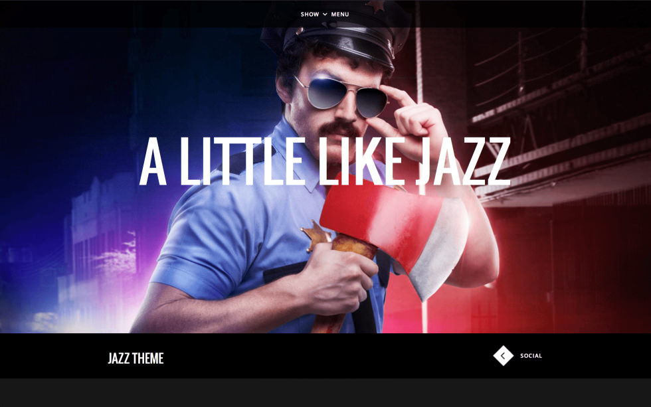Click the headline A LITTLE LIKE JAZZ

325,161
